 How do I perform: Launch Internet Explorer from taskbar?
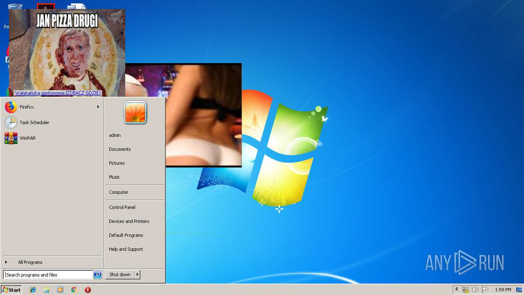(33, 290)
